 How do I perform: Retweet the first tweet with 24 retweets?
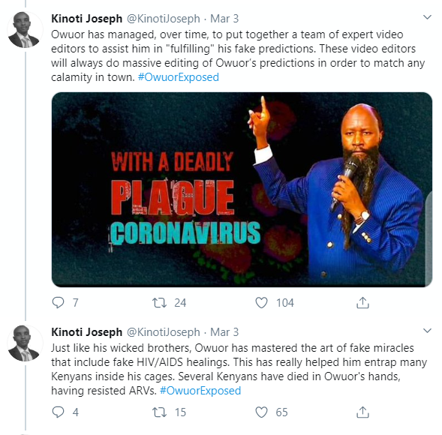pyautogui.click(x=160, y=303)
